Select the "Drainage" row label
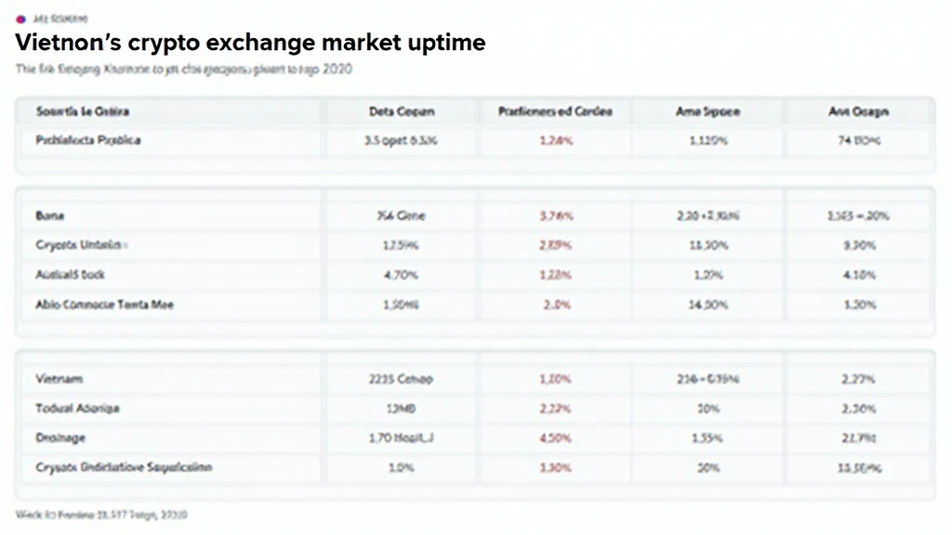The image size is (952, 535). [x=60, y=437]
